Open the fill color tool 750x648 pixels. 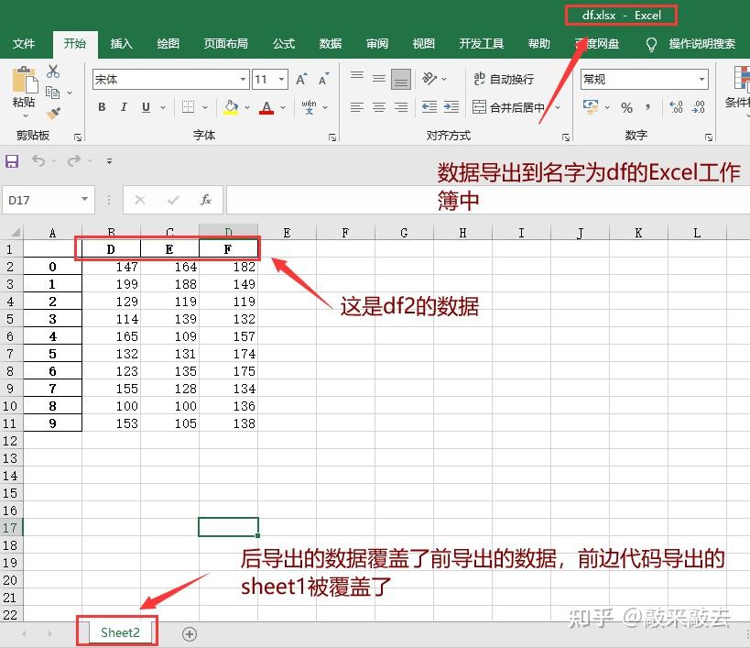(x=229, y=107)
